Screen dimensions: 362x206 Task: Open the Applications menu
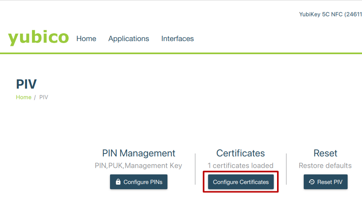tap(128, 39)
